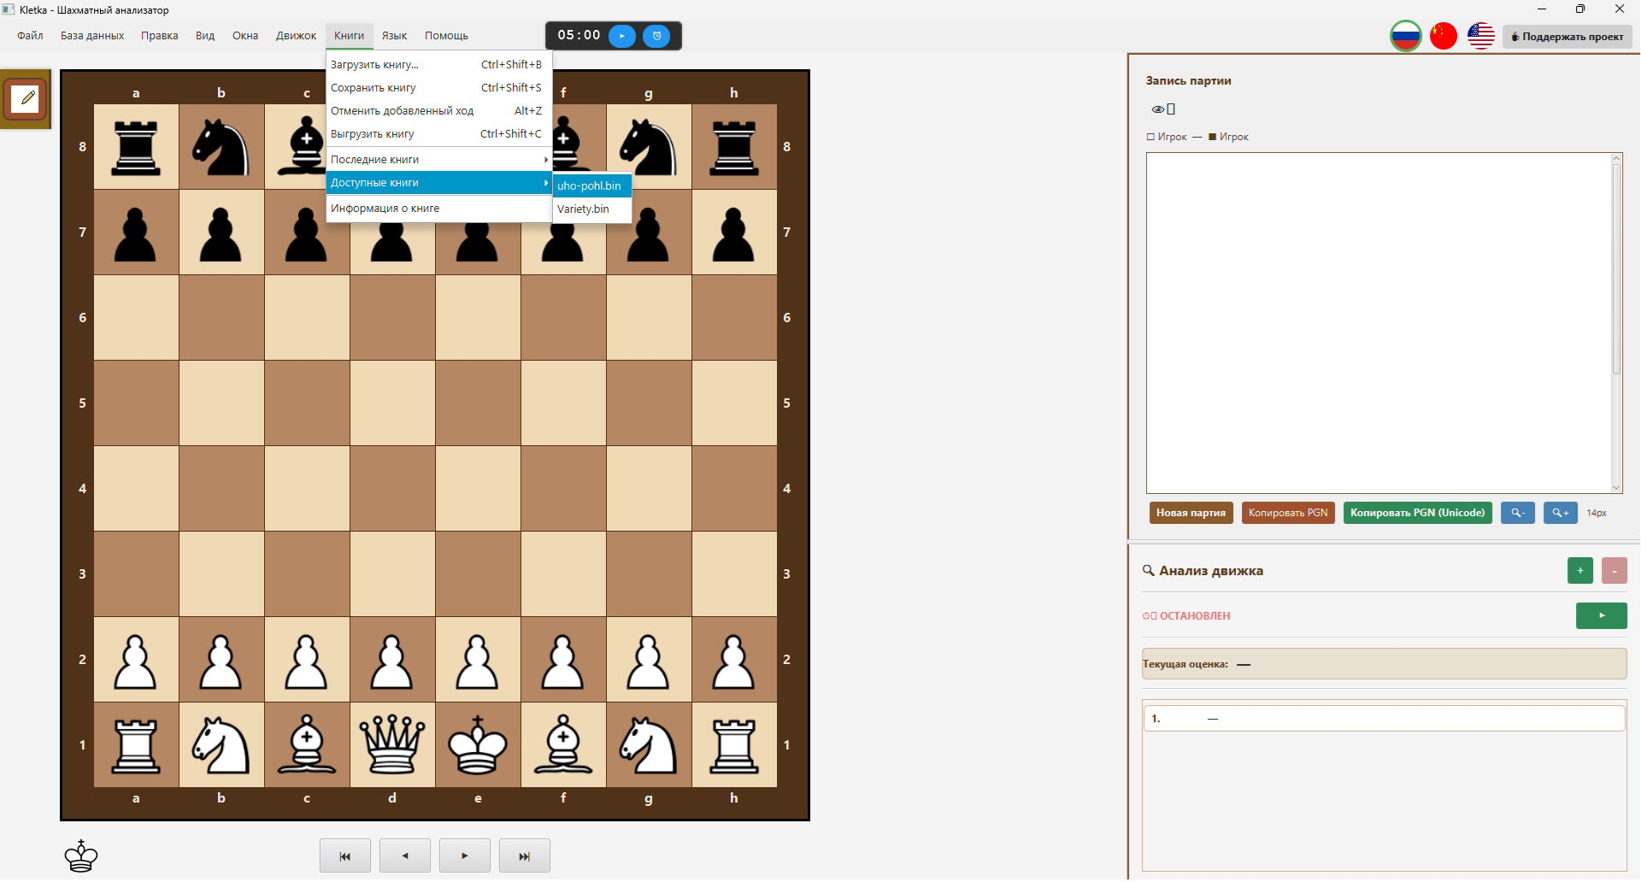Open the board edit pencil tool
Image resolution: width=1641 pixels, height=882 pixels.
pos(26,99)
